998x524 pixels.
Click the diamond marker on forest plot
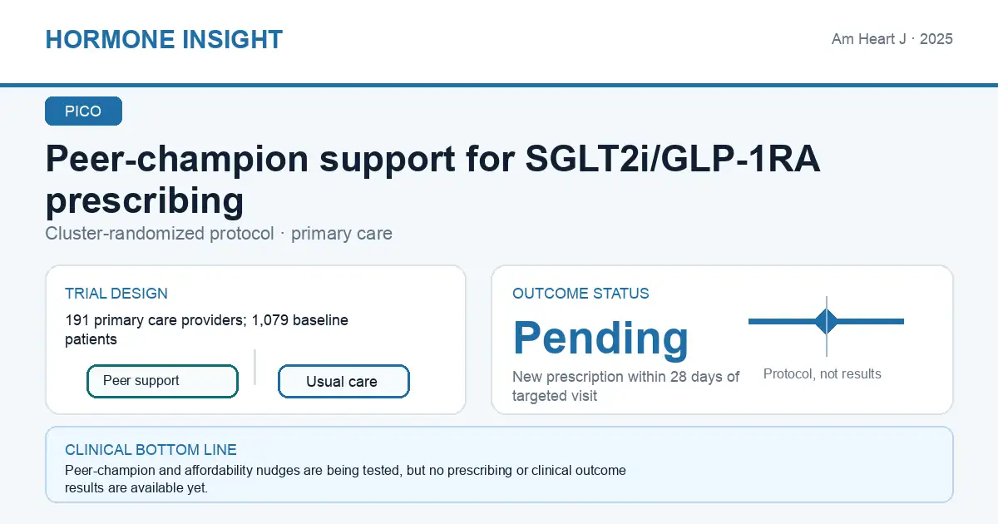point(827,321)
